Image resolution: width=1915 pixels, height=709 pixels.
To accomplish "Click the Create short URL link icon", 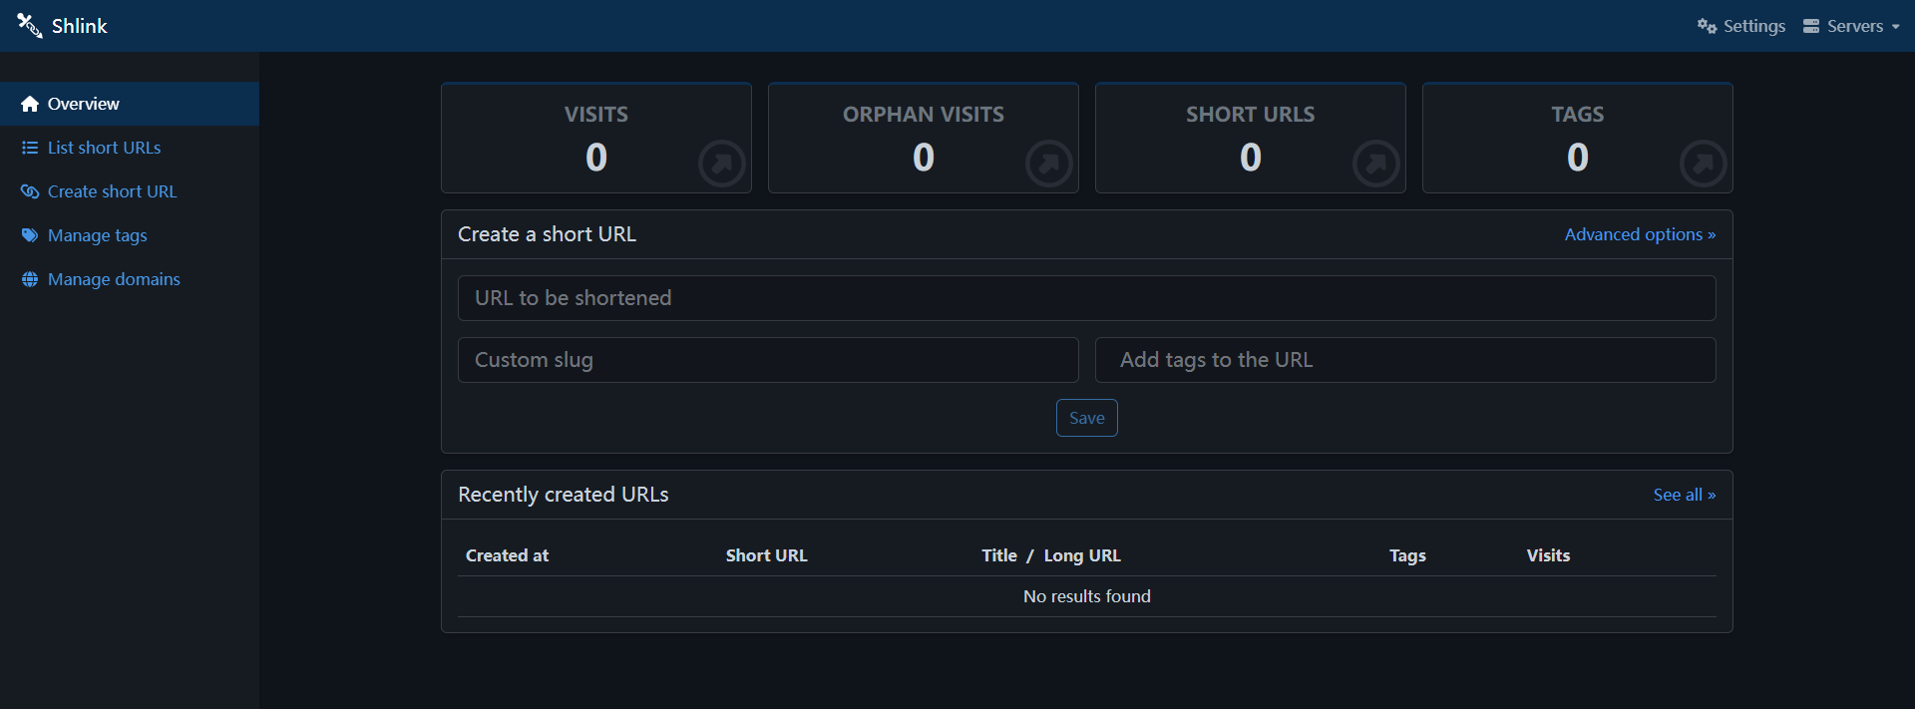I will (x=30, y=191).
